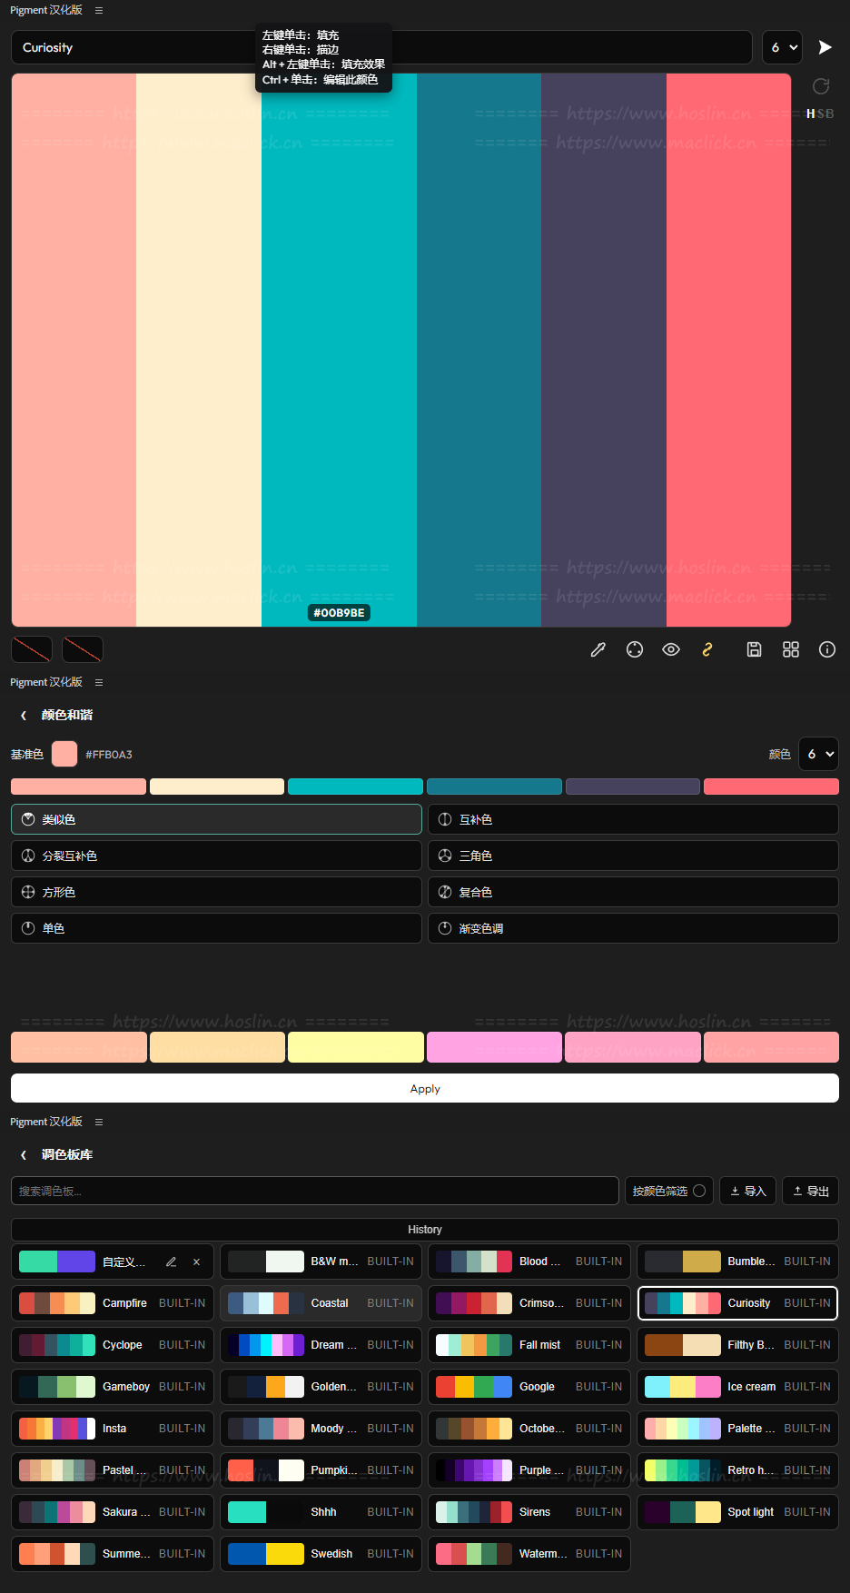Select 复合色 harmony option
Screen dimensions: 850x1593
633,892
